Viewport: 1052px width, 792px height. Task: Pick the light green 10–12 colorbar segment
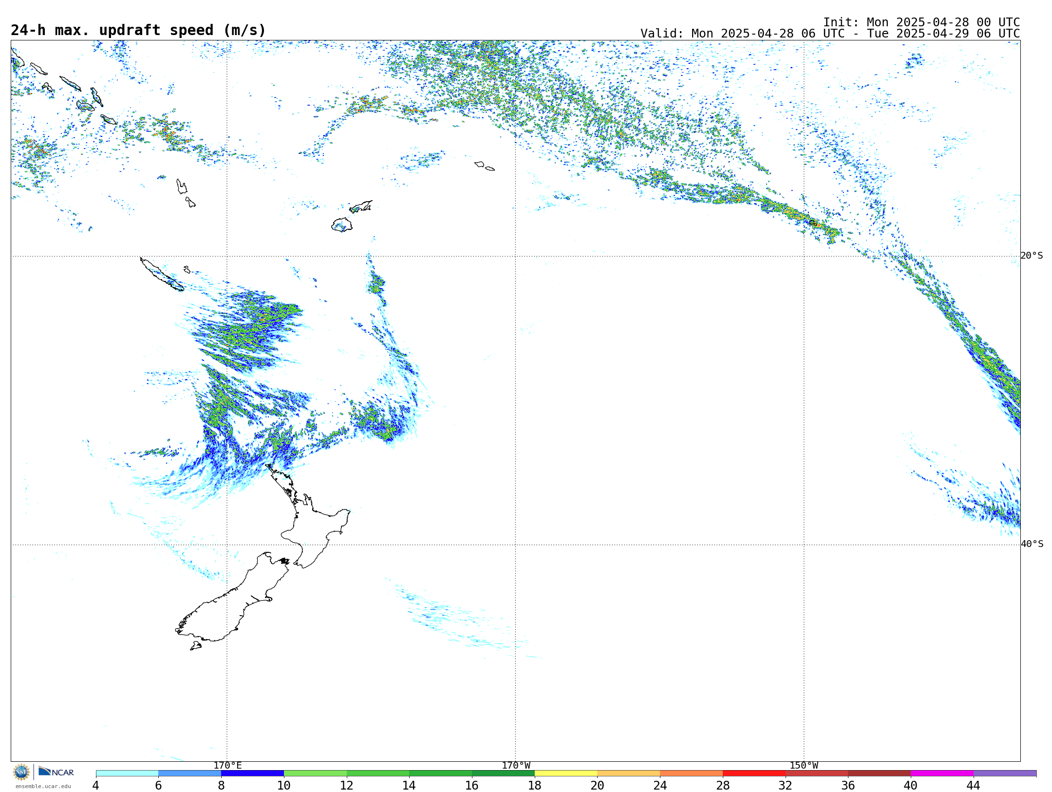(315, 773)
